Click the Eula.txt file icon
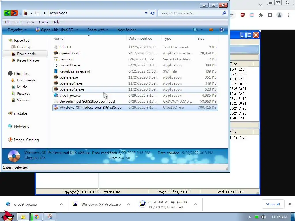The image size is (295, 221). pos(56,47)
